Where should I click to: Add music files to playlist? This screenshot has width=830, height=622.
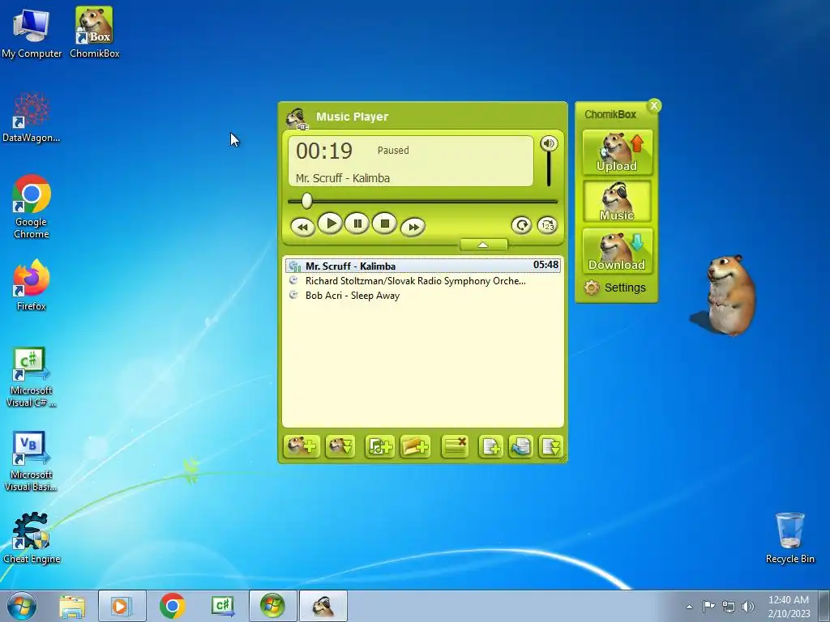pos(379,446)
